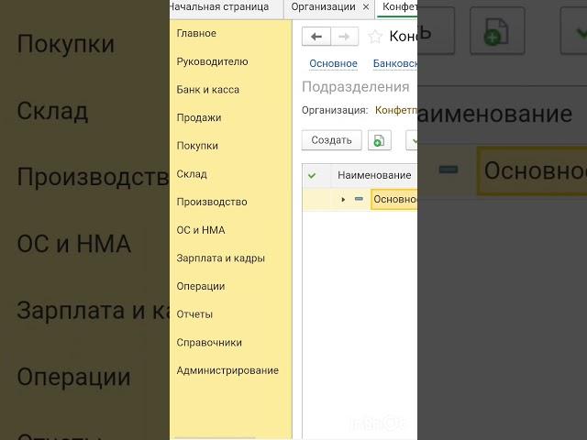Select the Основное cell in the list
587x440 pixels.
tap(394, 200)
